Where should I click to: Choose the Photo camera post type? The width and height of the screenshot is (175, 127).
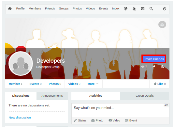97,120
